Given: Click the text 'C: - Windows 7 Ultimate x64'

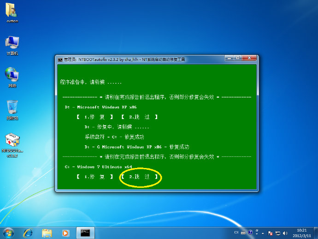Looking at the screenshot, I should (x=98, y=167).
